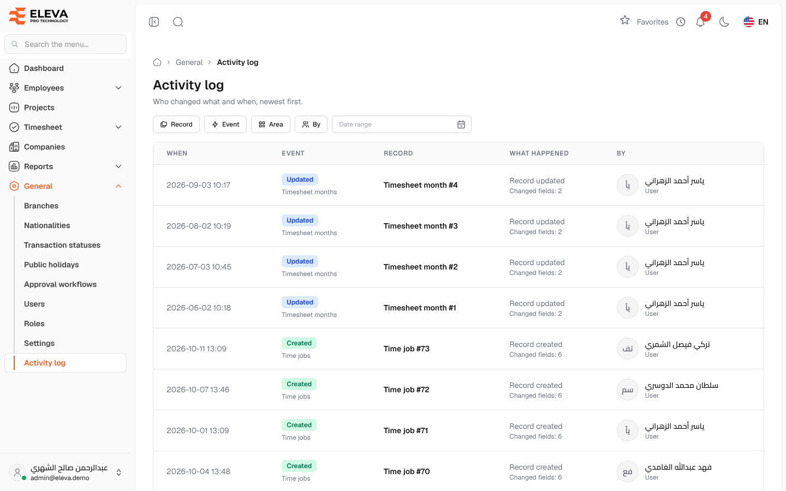This screenshot has height=491, width=786.
Task: Open Public holidays page
Action: tap(51, 265)
